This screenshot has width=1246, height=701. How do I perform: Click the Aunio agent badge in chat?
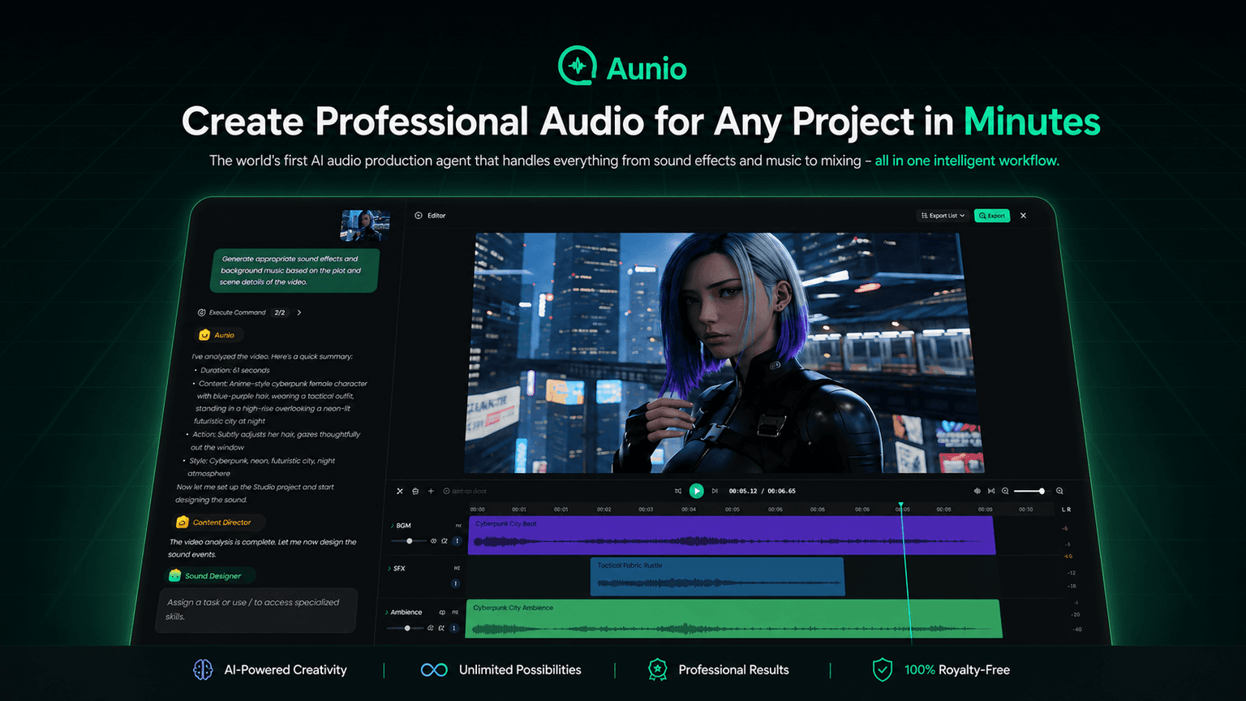(x=218, y=335)
